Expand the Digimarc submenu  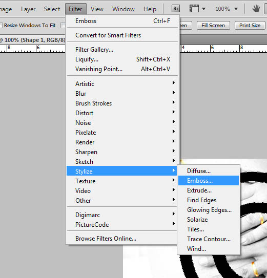(x=122, y=215)
